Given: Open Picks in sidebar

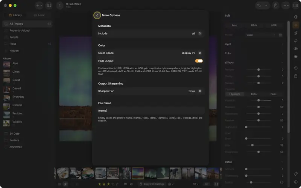Looking at the screenshot, I should pyautogui.click(x=27, y=44).
